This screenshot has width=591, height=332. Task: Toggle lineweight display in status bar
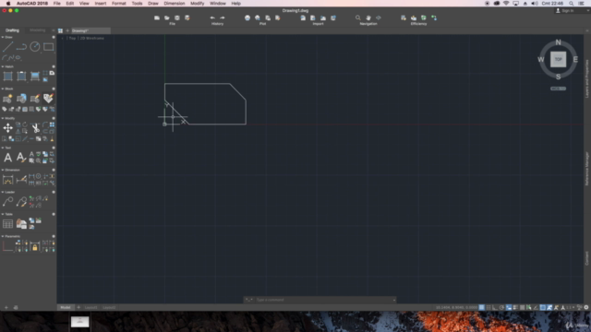tap(515, 307)
